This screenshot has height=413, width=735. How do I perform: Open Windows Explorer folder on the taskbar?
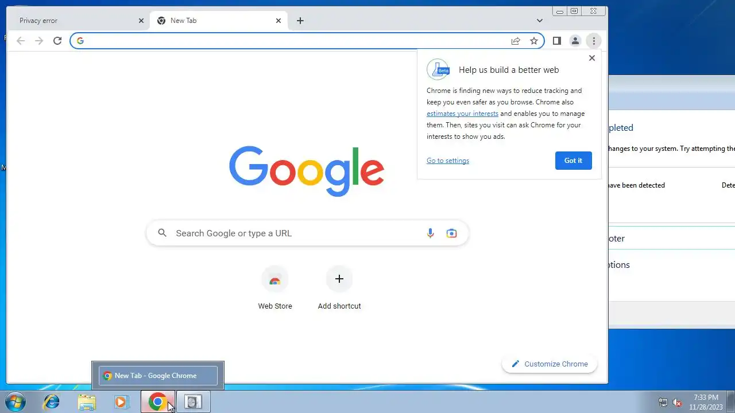(87, 402)
